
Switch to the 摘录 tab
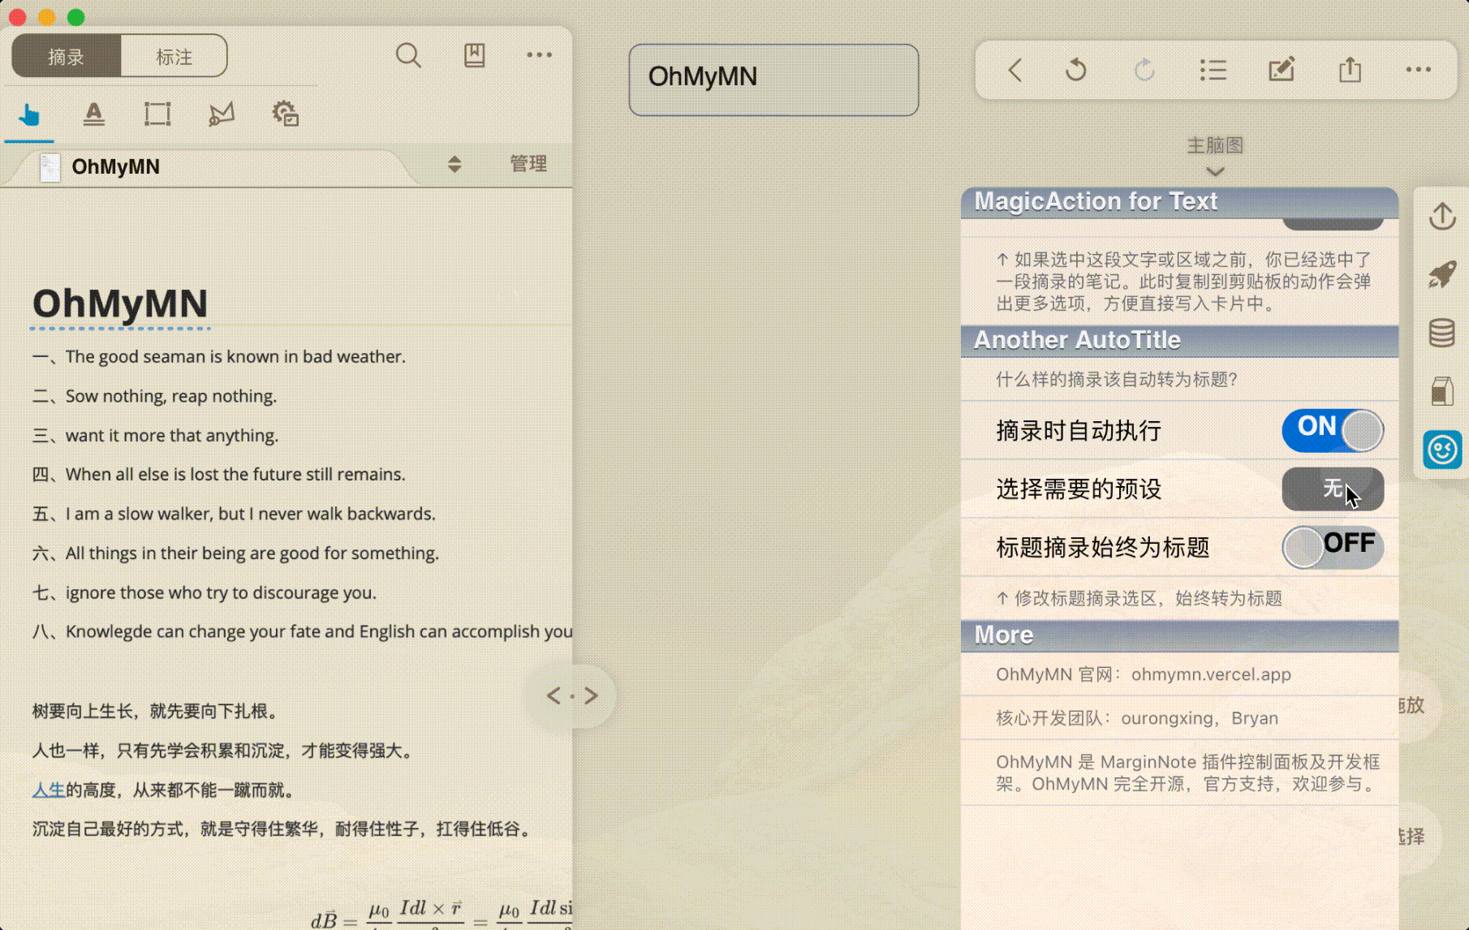click(67, 57)
